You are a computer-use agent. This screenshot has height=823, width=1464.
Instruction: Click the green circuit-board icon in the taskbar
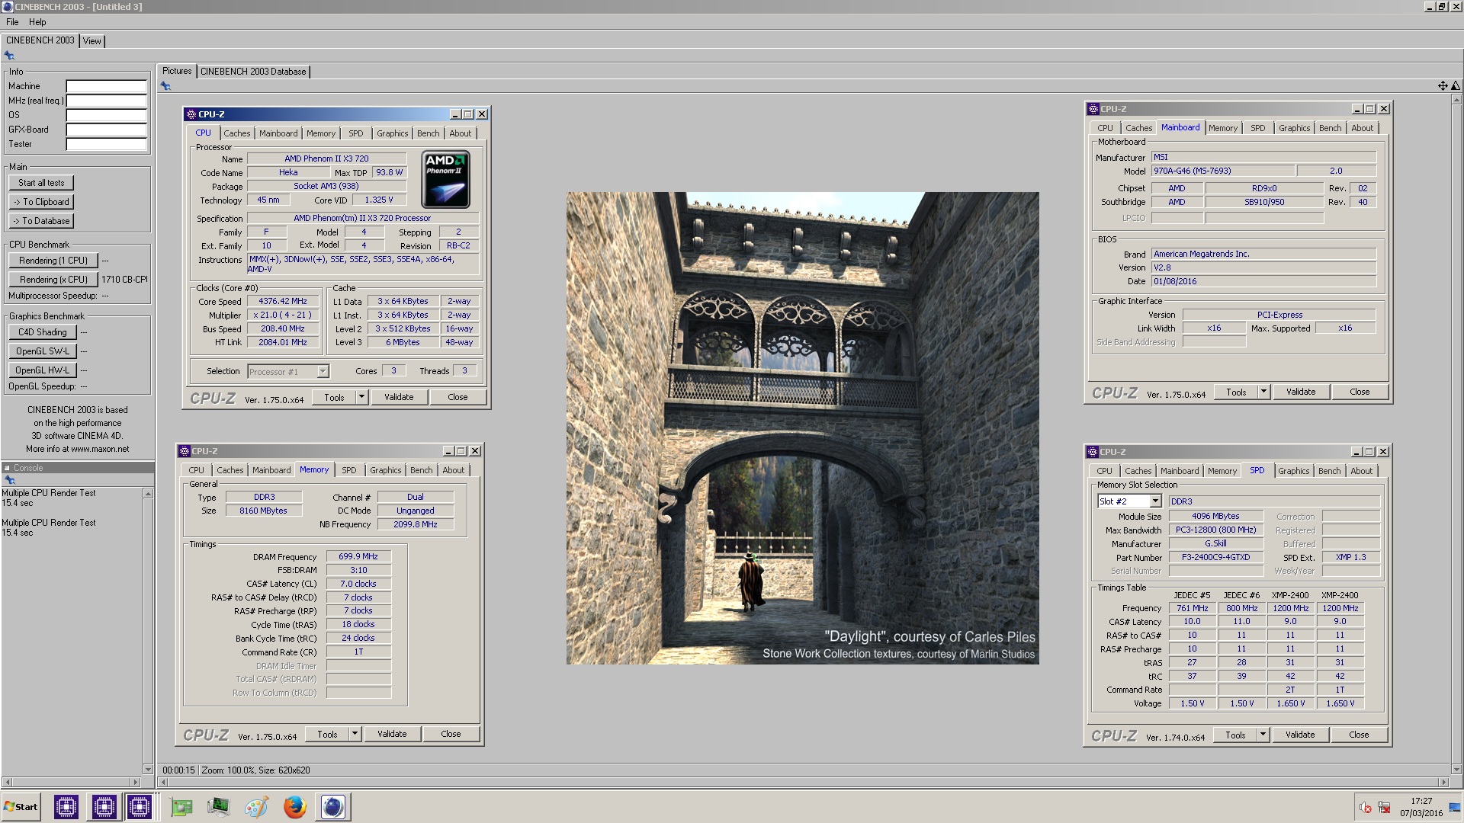(181, 806)
